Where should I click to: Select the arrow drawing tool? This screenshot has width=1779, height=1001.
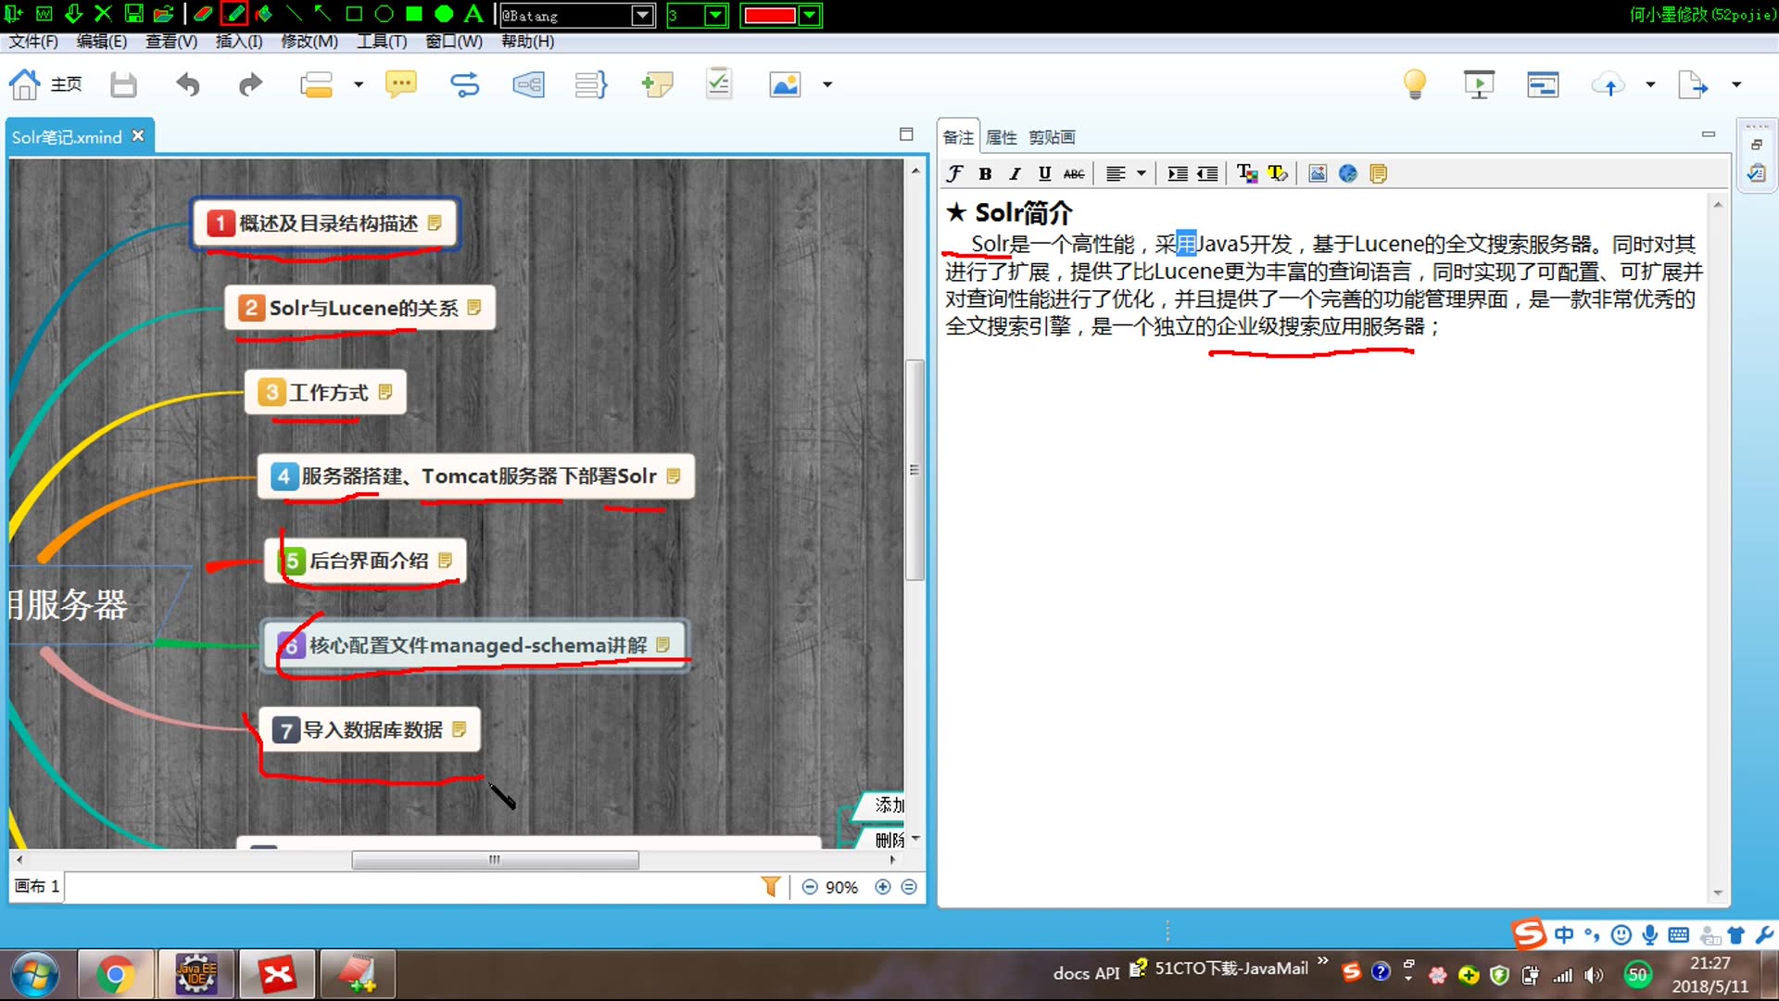click(322, 14)
